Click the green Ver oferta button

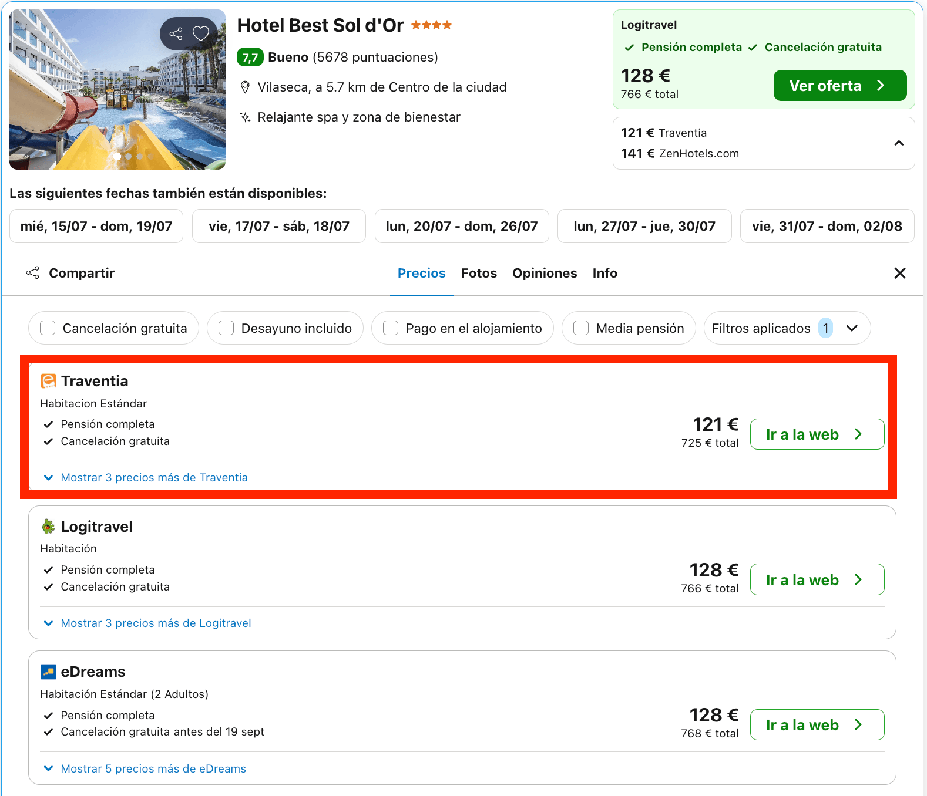point(840,86)
